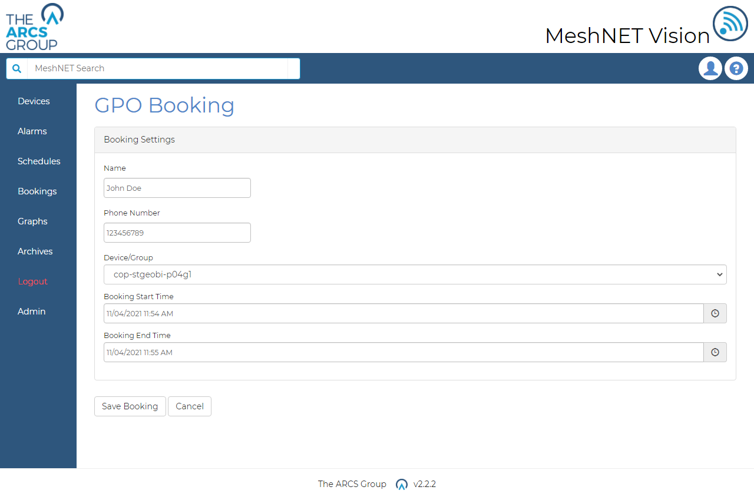Navigate to the Devices section

35,101
